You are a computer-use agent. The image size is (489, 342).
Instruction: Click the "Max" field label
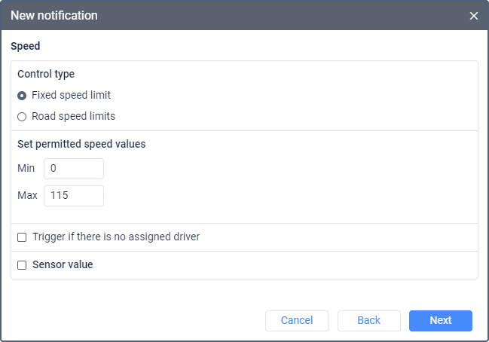(x=27, y=196)
